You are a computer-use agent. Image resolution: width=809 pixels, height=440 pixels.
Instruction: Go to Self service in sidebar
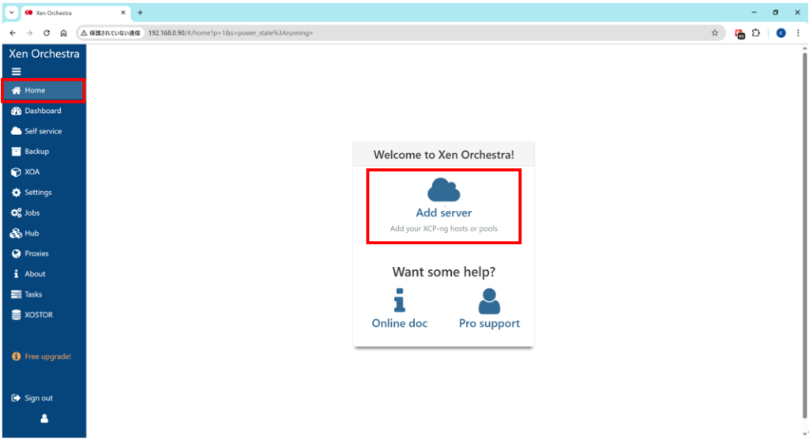point(43,131)
